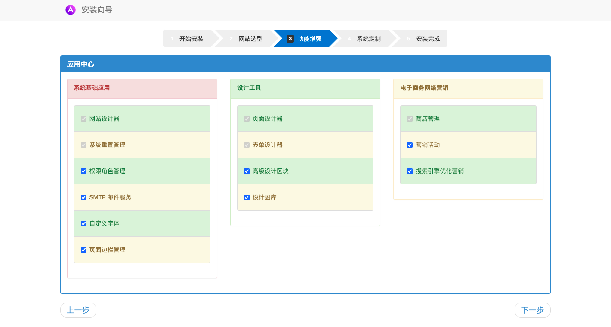This screenshot has width=611, height=327.
Task: Click the 安装向导 title text
Action: (97, 10)
